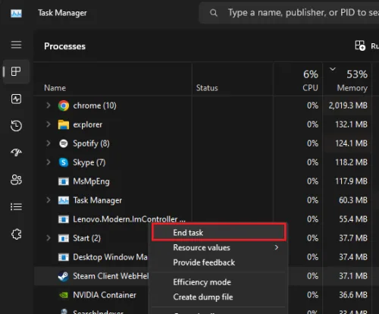Select the chrome (10) process name
The width and height of the screenshot is (379, 314).
(95, 105)
